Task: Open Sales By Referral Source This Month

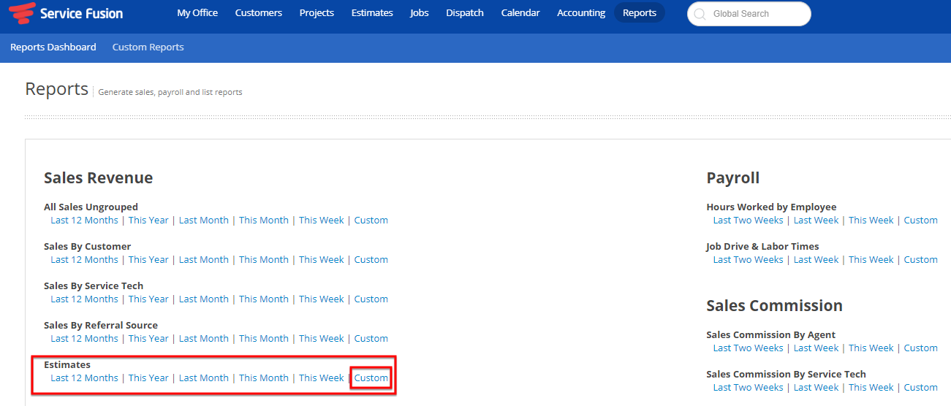Action: 264,339
